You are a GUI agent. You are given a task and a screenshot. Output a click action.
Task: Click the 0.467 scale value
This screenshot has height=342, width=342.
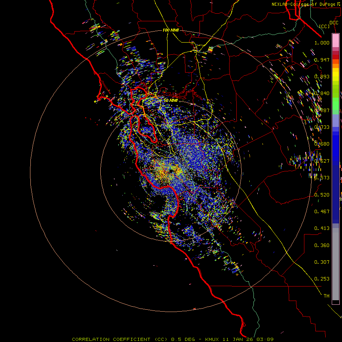[322, 212]
